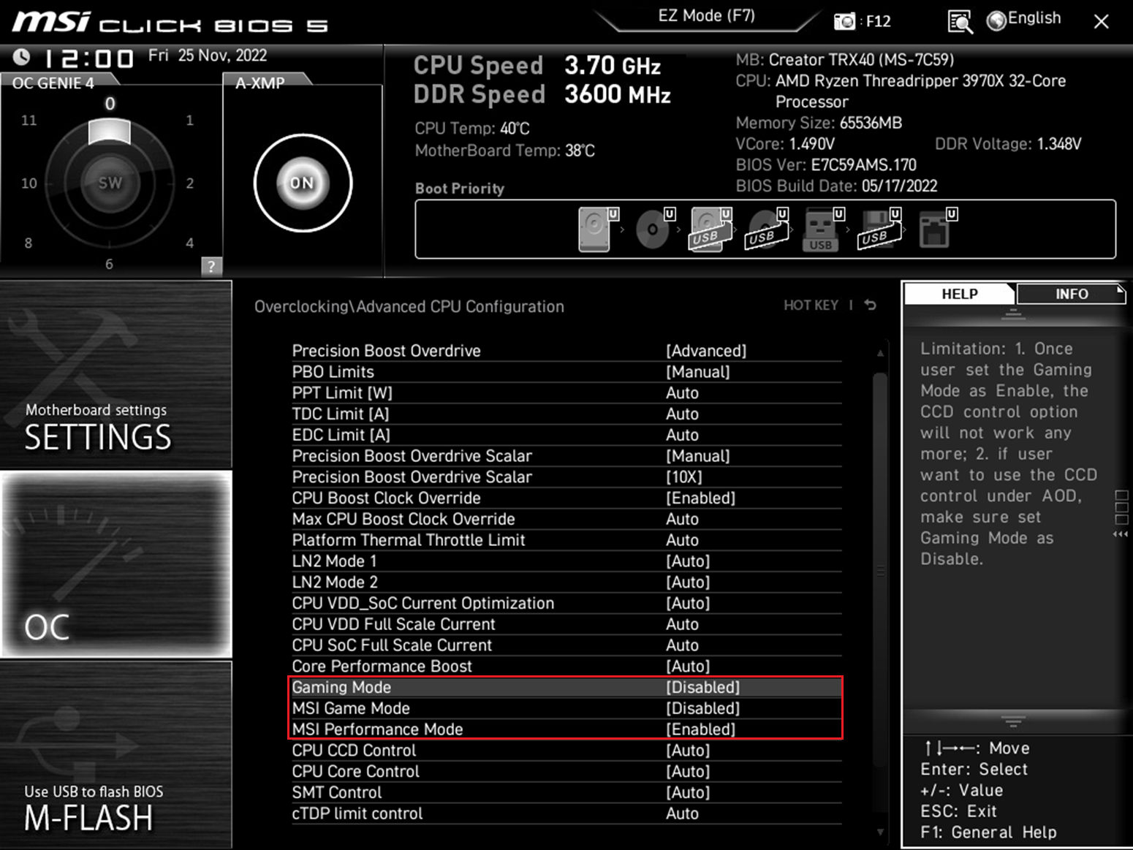Open the Core Performance Boost option
The width and height of the screenshot is (1133, 850).
click(x=566, y=667)
